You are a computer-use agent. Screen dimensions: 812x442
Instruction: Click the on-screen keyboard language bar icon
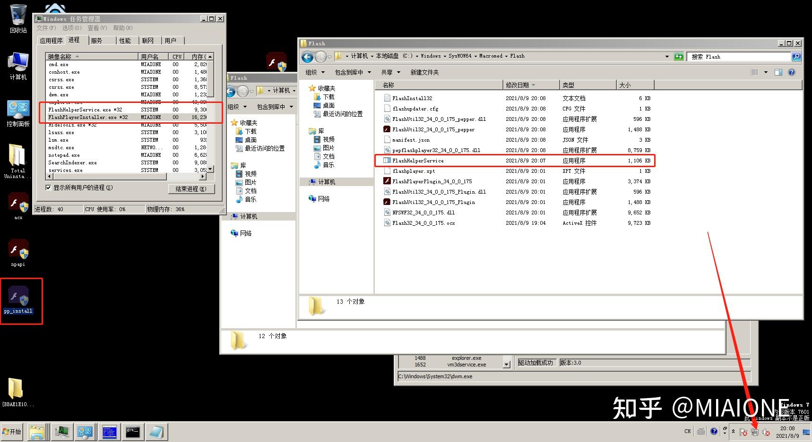click(701, 431)
